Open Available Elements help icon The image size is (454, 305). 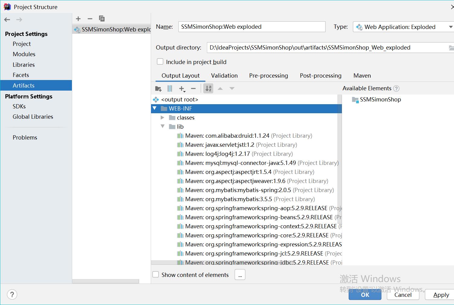[396, 88]
